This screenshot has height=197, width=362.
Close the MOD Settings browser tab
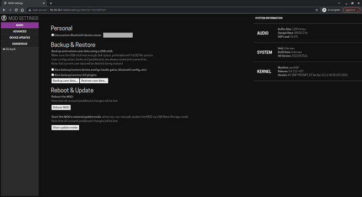click(44, 3)
